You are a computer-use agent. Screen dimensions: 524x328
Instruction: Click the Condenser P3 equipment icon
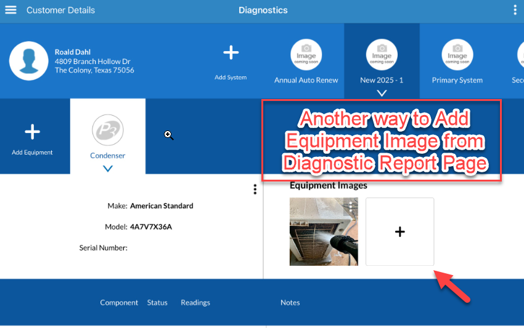(x=108, y=130)
